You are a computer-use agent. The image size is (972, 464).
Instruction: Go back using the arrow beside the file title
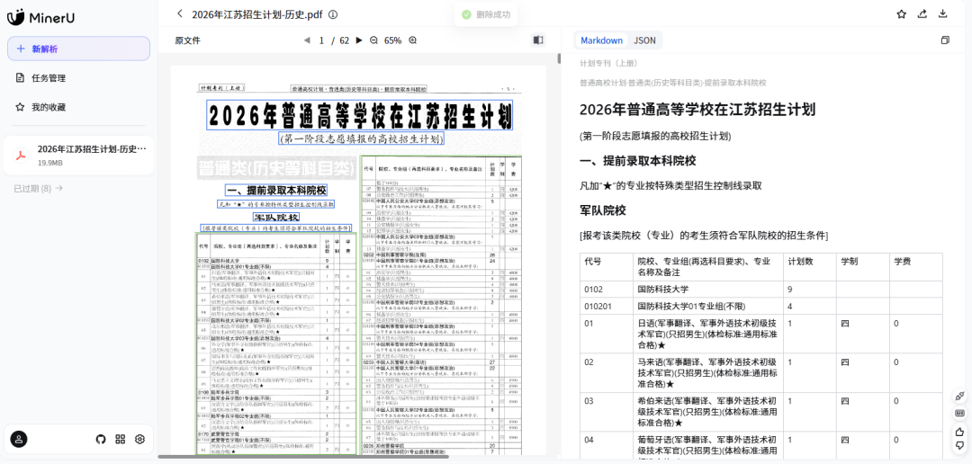tap(180, 13)
